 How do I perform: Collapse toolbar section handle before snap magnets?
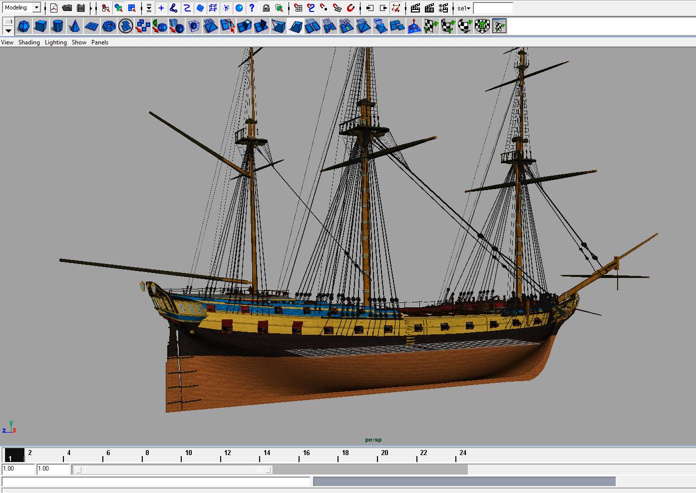[x=289, y=8]
